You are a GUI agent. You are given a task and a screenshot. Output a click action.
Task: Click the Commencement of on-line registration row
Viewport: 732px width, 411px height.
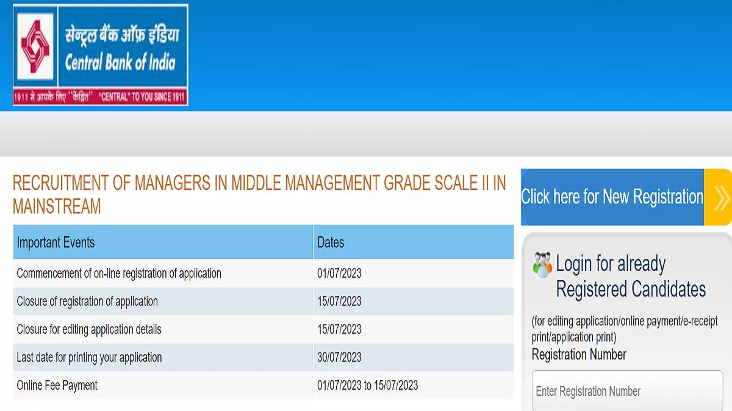tap(119, 273)
